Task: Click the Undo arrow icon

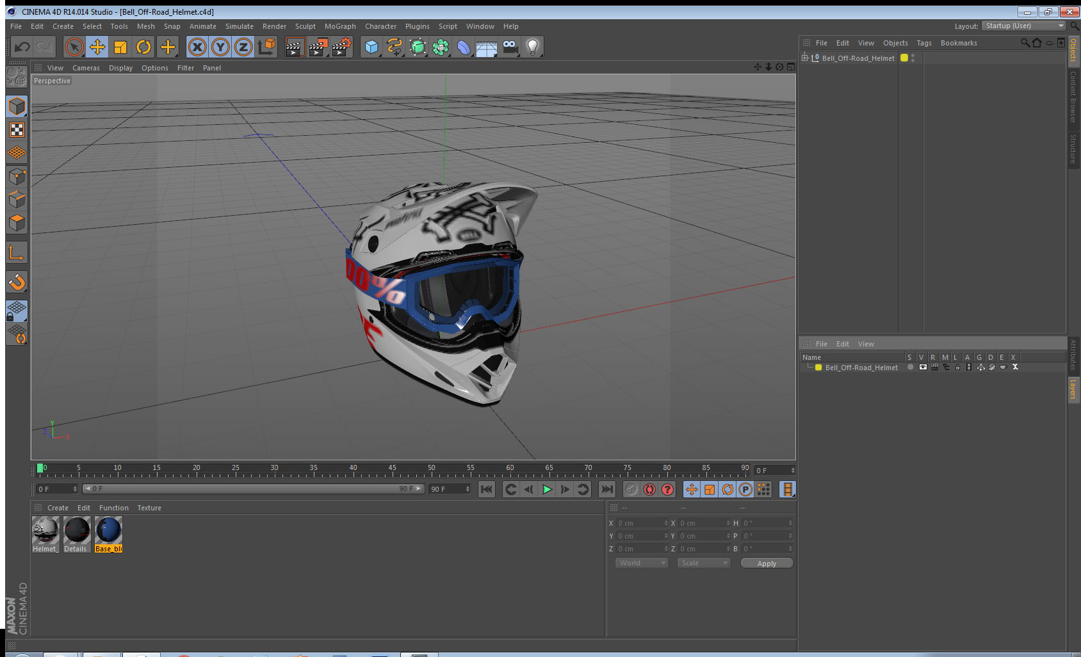Action: [x=22, y=47]
